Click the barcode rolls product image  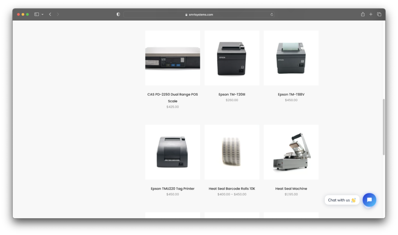point(232,152)
